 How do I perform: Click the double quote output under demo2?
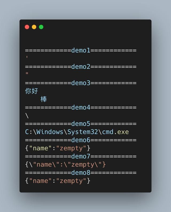[x=27, y=74]
